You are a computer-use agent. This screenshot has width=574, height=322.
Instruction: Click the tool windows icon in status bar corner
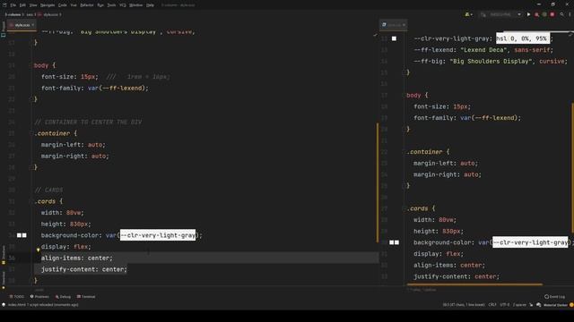point(4,304)
